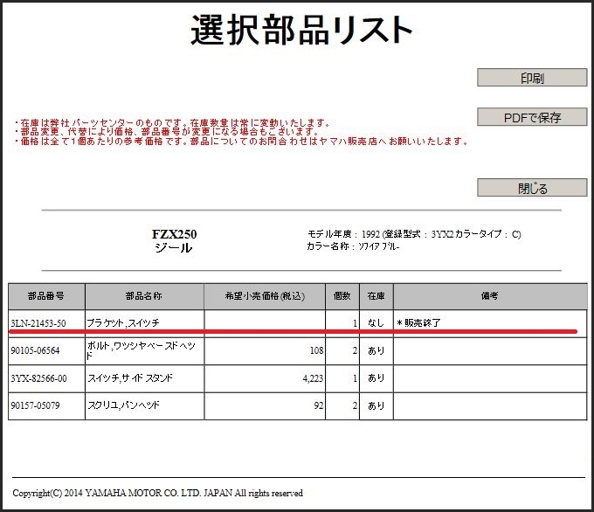Click the 選択部品リスト page title
The height and width of the screenshot is (512, 594).
pyautogui.click(x=301, y=31)
